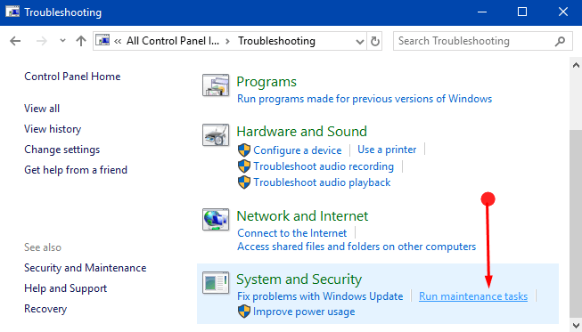Click View all in the sidebar

pos(42,109)
